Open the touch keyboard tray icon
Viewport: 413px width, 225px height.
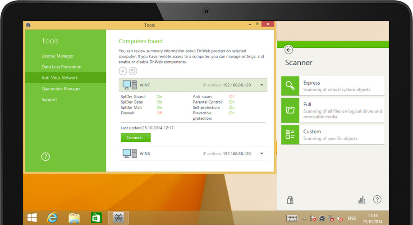tap(292, 218)
